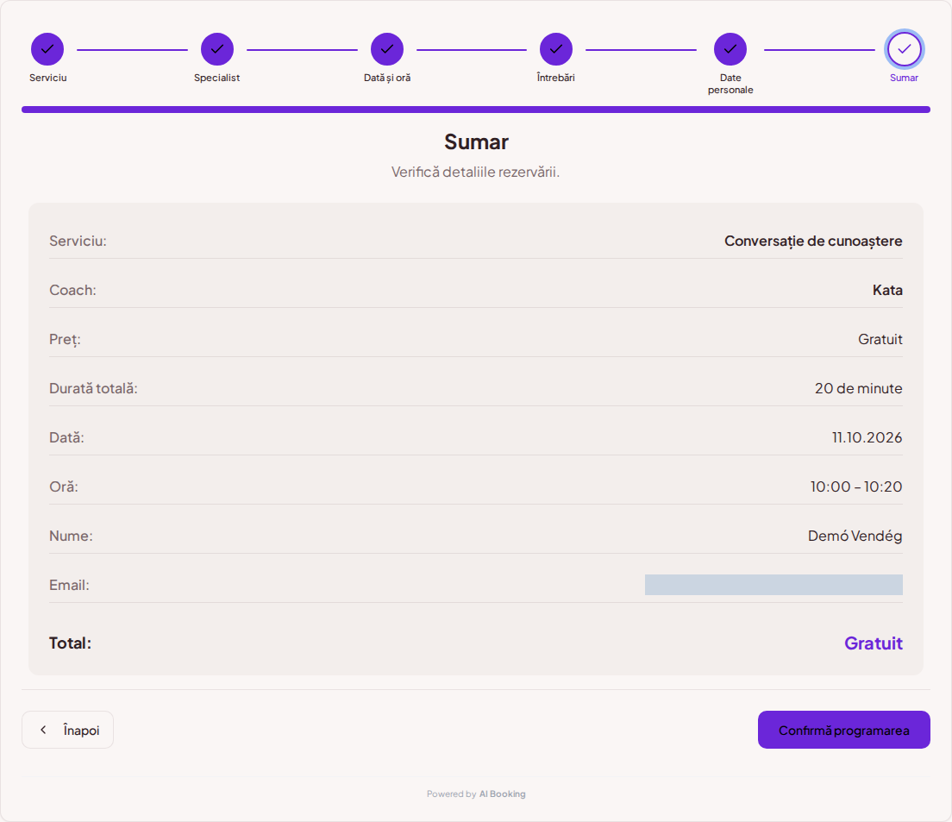Image resolution: width=952 pixels, height=822 pixels.
Task: Click the purple progress bar
Action: 476,110
